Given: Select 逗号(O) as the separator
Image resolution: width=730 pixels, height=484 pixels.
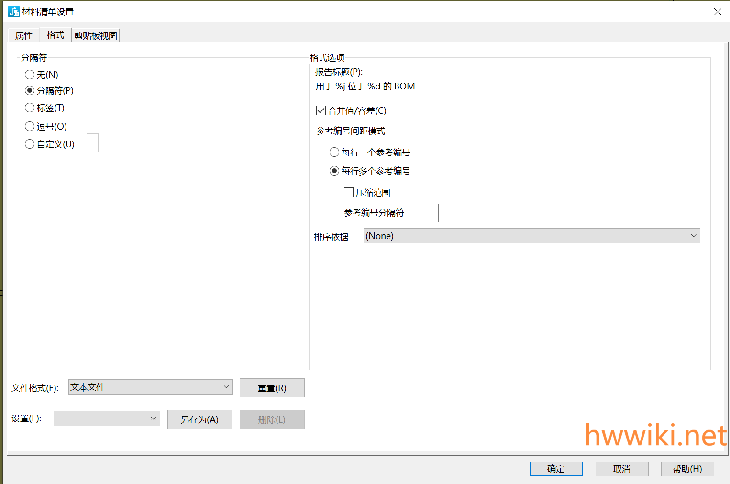Looking at the screenshot, I should [x=30, y=126].
